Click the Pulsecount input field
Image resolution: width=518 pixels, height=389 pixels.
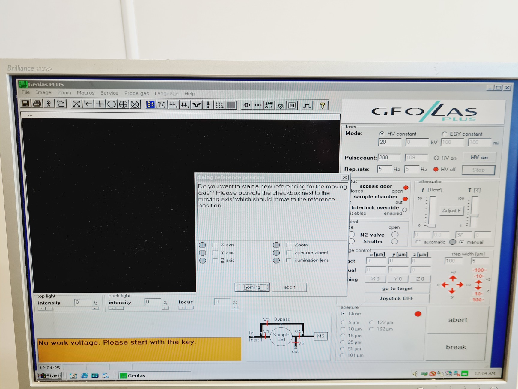pyautogui.click(x=389, y=158)
